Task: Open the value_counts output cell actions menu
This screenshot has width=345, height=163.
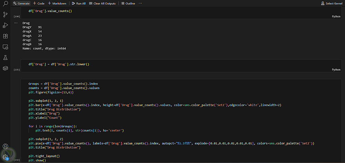Action: pos(16,23)
